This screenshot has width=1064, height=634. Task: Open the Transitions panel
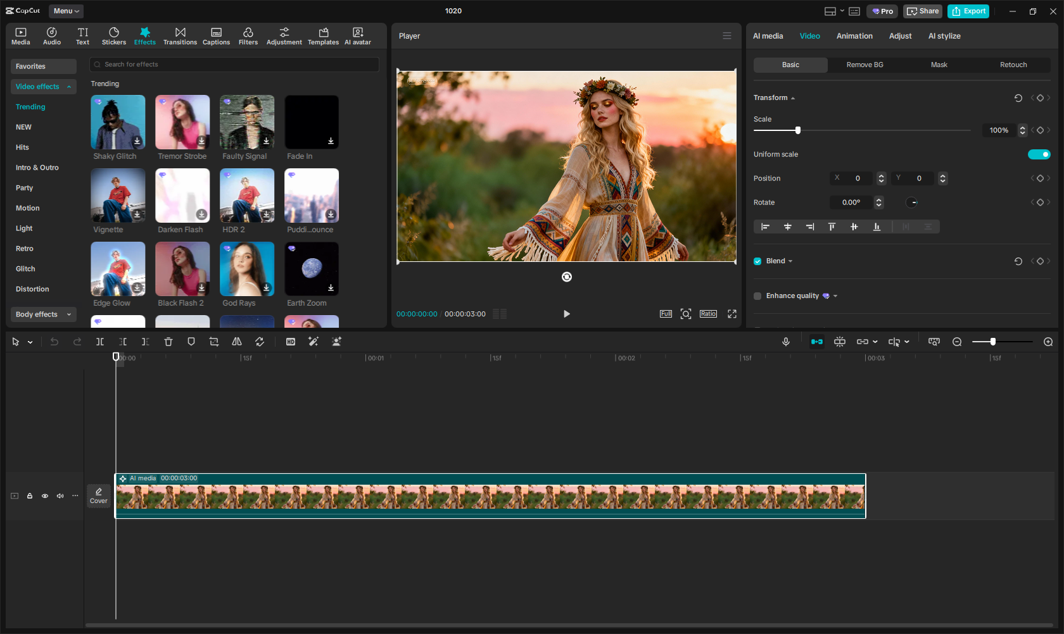[x=180, y=35]
